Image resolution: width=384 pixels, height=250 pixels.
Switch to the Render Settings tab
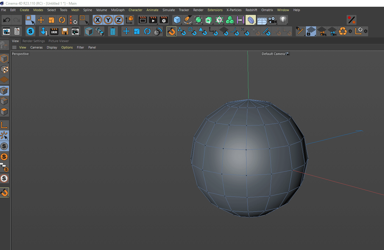coord(34,41)
